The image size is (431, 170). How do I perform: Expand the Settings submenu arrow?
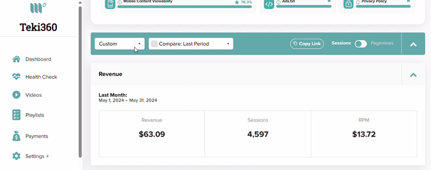coord(48,156)
